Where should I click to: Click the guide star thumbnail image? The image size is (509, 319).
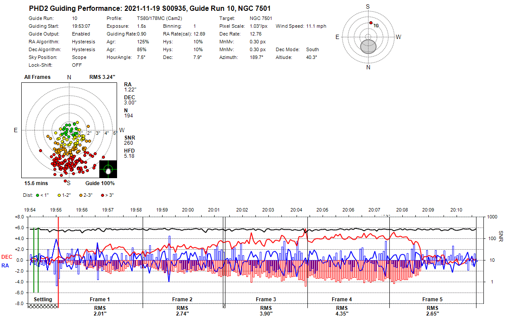point(108,169)
